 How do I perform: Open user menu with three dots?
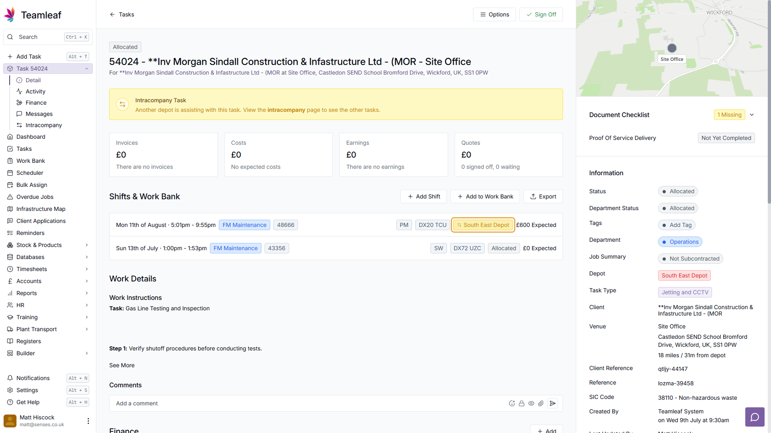[x=88, y=421]
